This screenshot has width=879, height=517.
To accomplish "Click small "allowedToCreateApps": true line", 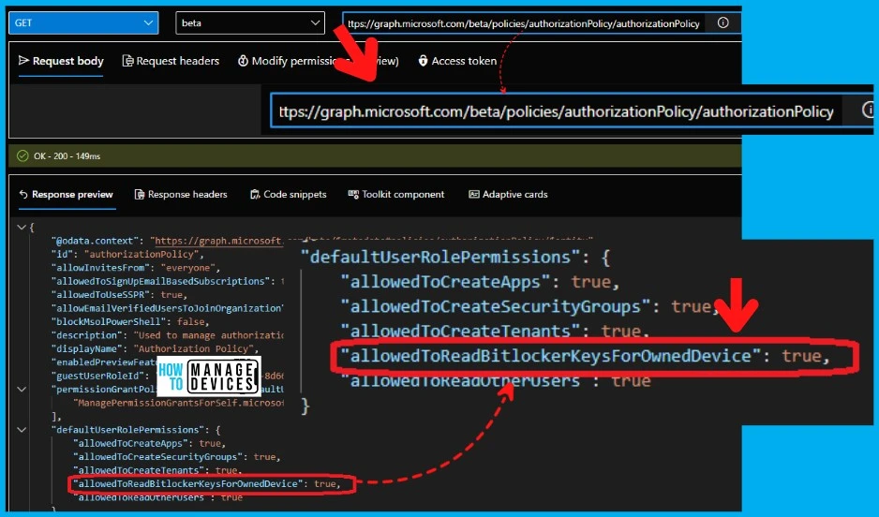I will tap(149, 443).
